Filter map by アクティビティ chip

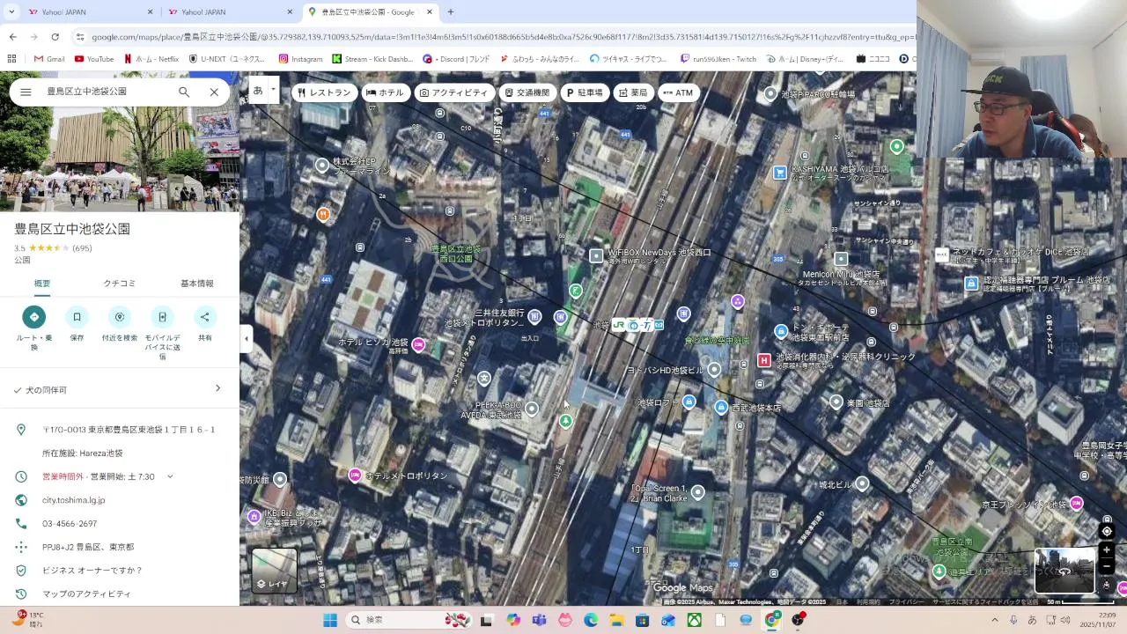click(454, 92)
